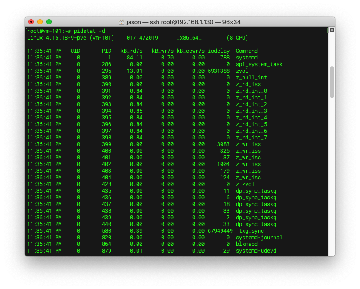Click the iodelay value '3083'

coord(223,144)
